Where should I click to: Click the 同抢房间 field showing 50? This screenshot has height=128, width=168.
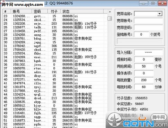click(x=144, y=66)
